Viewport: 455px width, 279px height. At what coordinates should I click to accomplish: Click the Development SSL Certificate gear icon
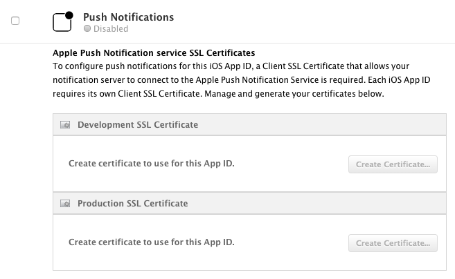point(65,125)
